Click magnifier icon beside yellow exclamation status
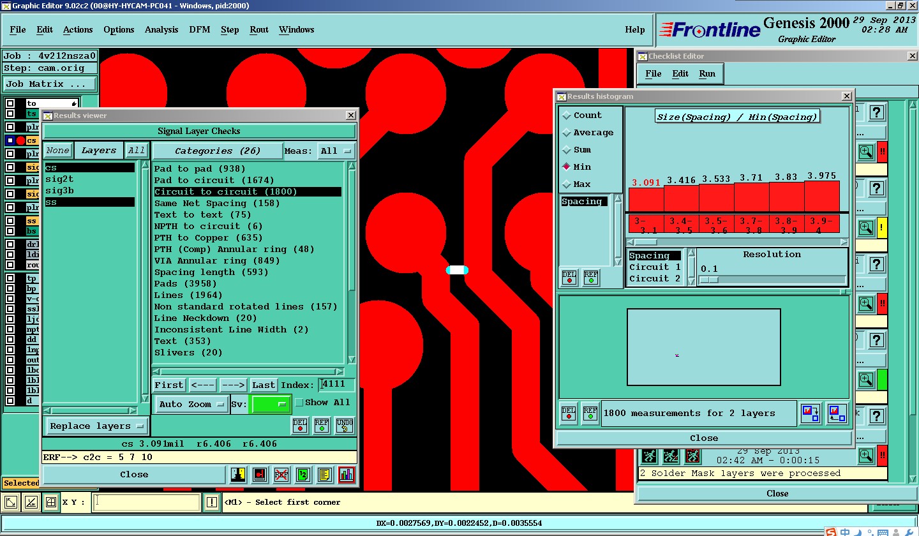919x536 pixels. [866, 227]
